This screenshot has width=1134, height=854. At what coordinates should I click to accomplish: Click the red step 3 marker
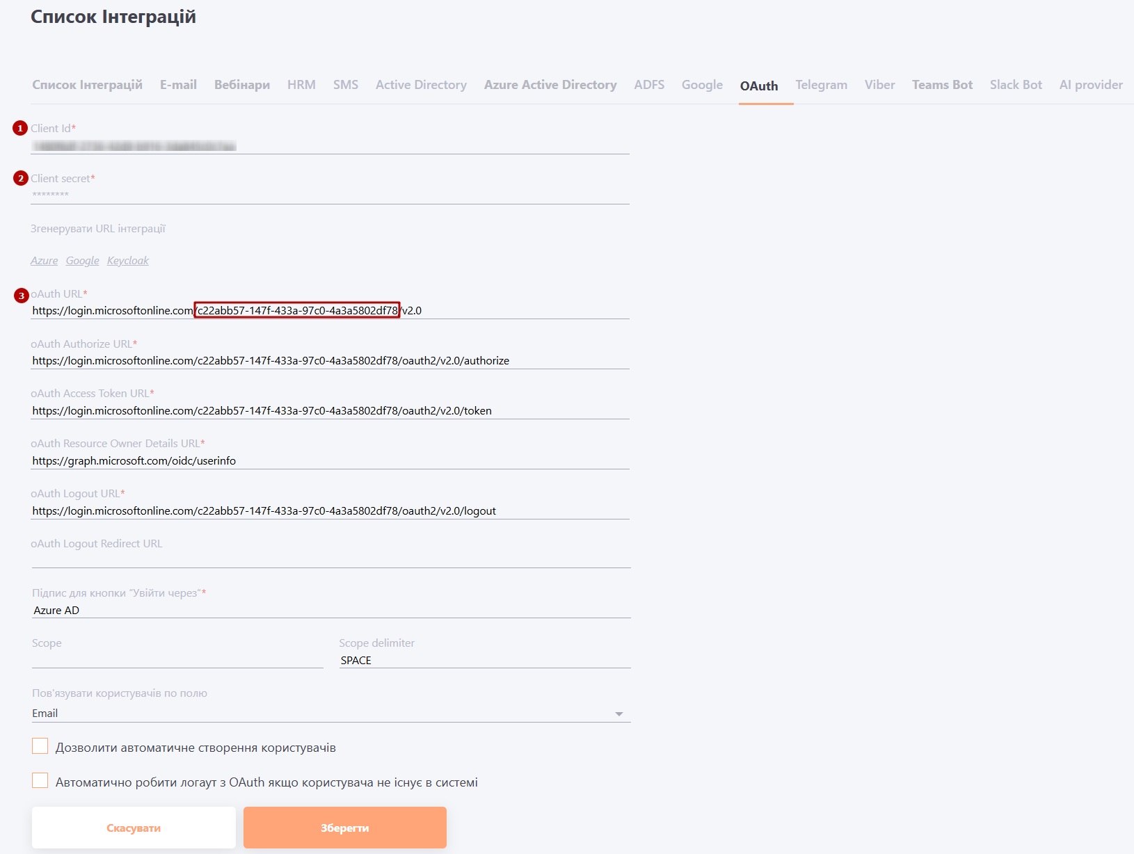[22, 296]
